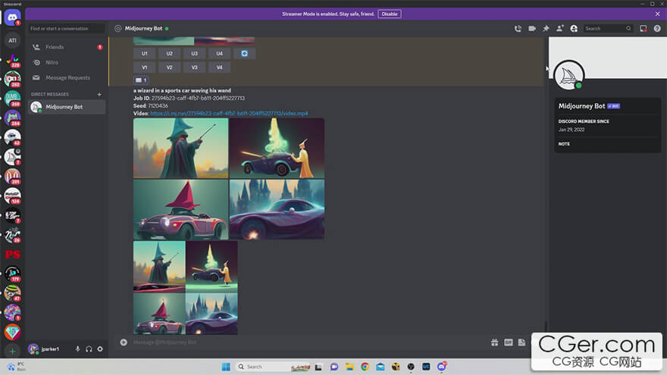Screen dimensions: 667x375
Task: Click the ATI server icon
Action: (12, 40)
